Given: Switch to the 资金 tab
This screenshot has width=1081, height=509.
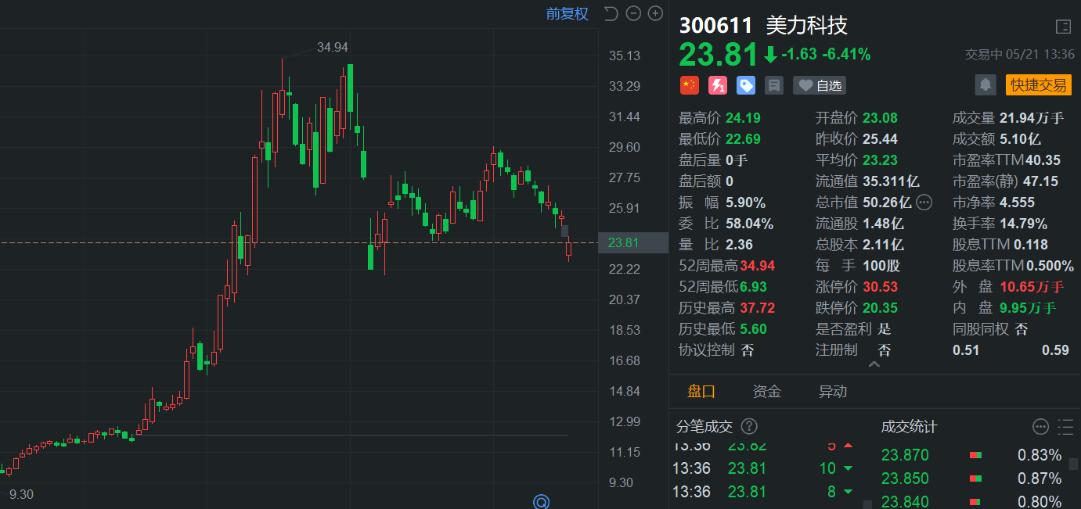Looking at the screenshot, I should (x=766, y=392).
